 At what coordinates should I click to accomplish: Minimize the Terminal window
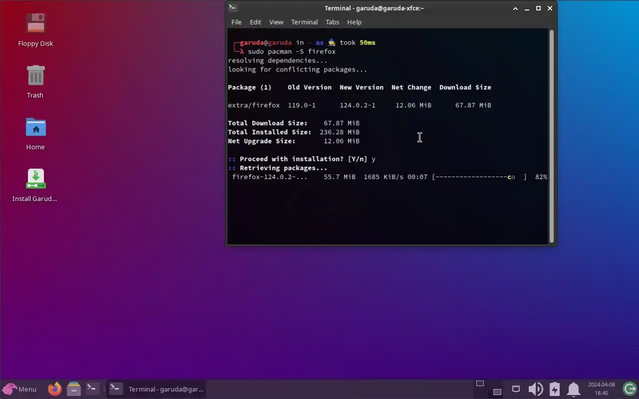527,8
